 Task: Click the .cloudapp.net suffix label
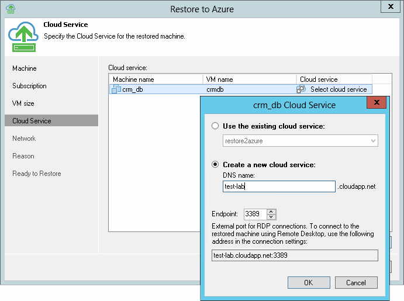357,186
